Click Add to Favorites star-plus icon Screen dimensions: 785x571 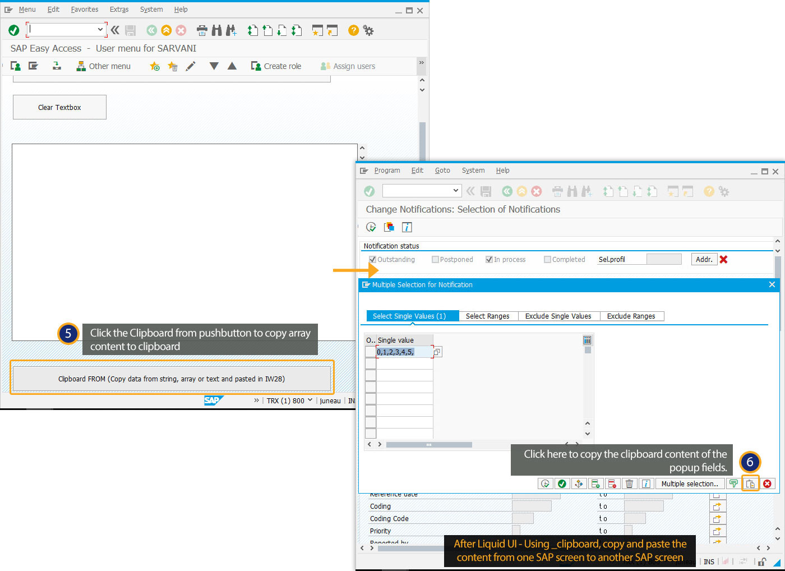click(x=155, y=66)
